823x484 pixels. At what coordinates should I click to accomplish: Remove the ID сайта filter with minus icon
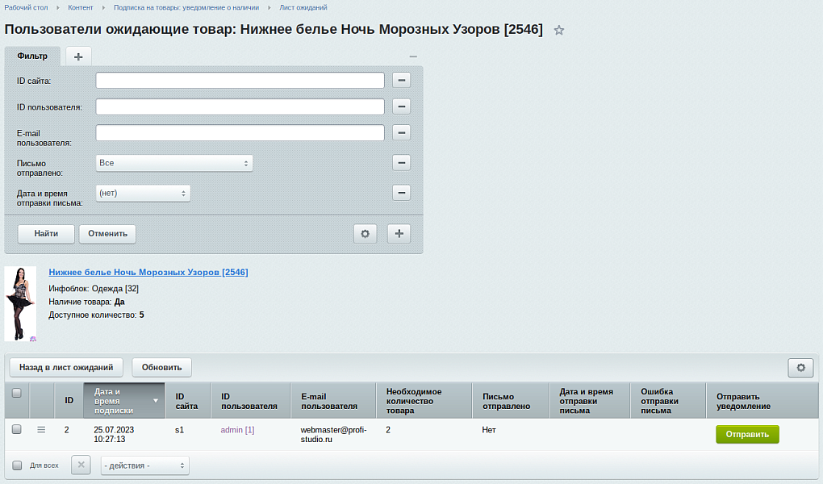click(401, 80)
